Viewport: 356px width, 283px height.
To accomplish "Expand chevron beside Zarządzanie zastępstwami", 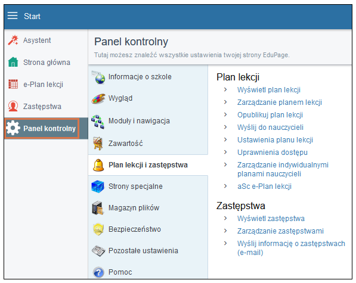I will click(225, 231).
